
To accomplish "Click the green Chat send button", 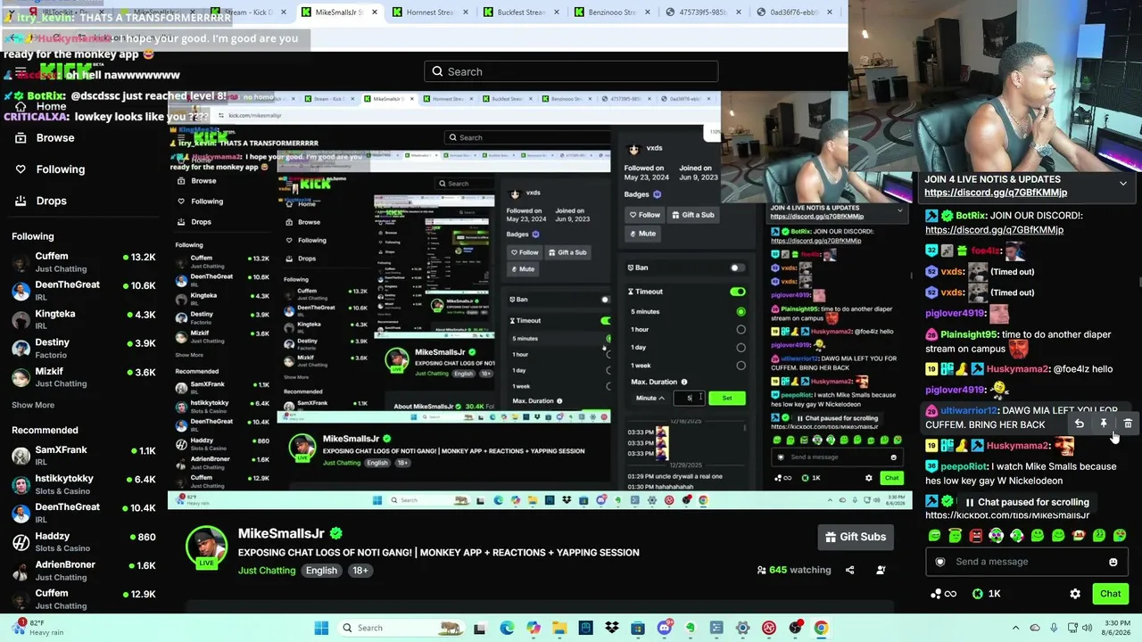I will [x=1110, y=594].
